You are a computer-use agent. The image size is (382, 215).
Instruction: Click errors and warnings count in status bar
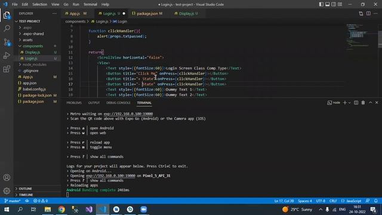41,201
